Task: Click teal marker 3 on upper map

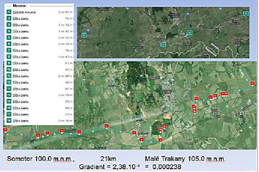Action: [x=190, y=33]
